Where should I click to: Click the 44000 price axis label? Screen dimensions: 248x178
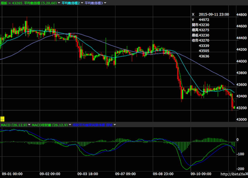[x=242, y=61]
